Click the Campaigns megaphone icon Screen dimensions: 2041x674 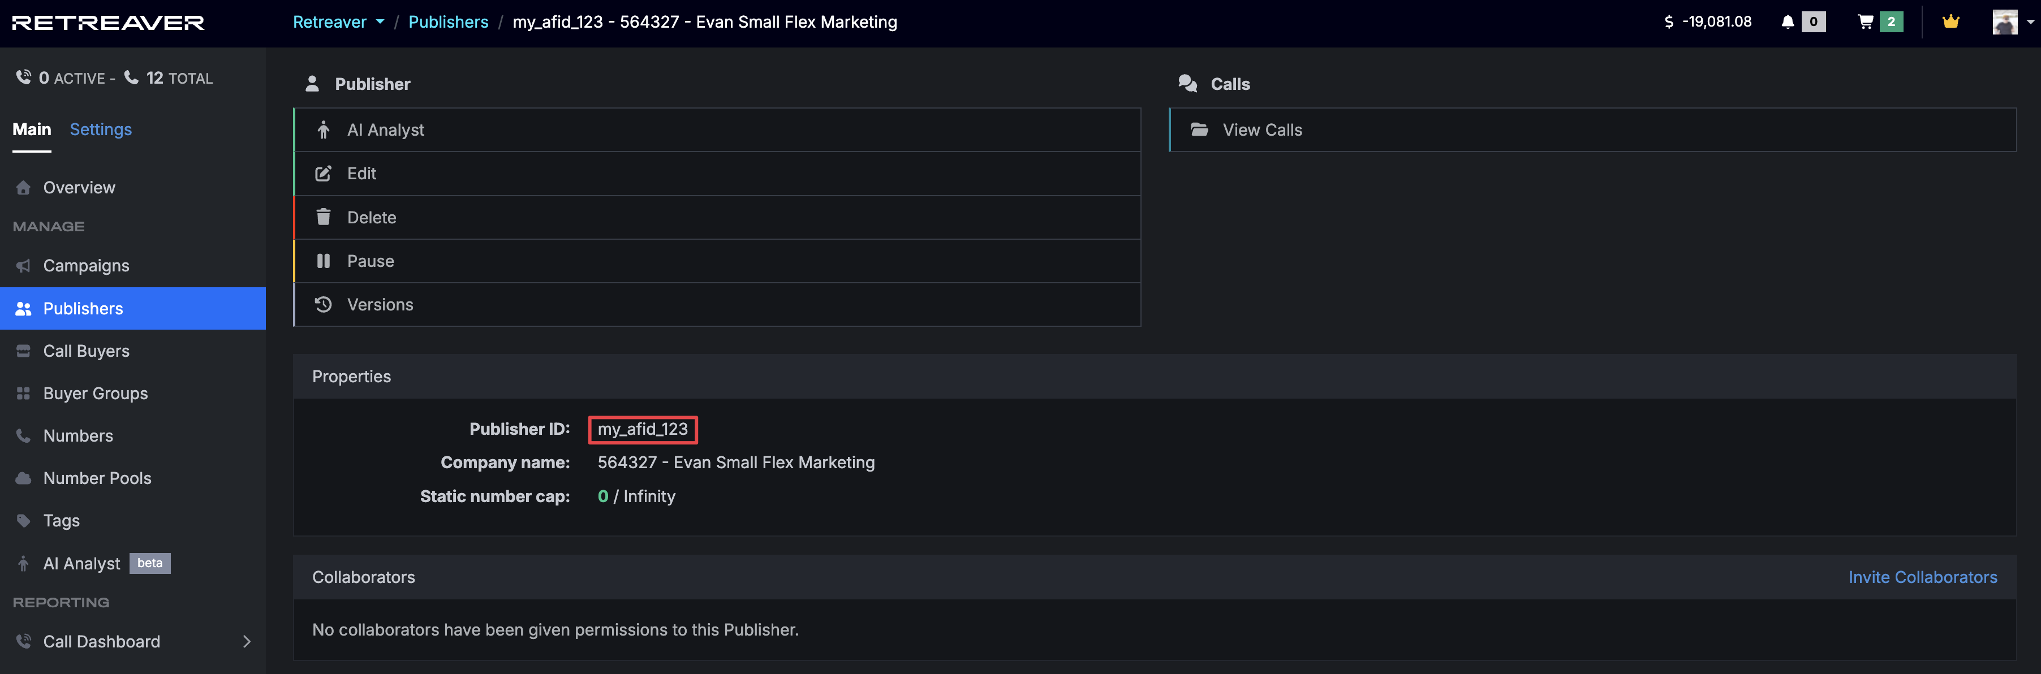point(24,265)
